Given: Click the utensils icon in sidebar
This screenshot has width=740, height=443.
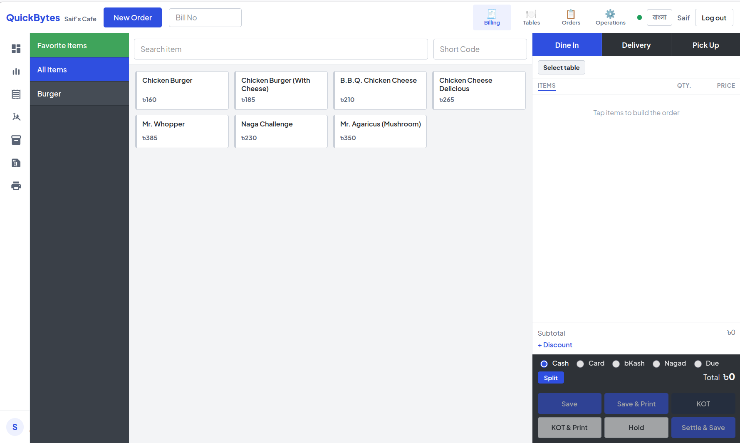Looking at the screenshot, I should point(16,117).
